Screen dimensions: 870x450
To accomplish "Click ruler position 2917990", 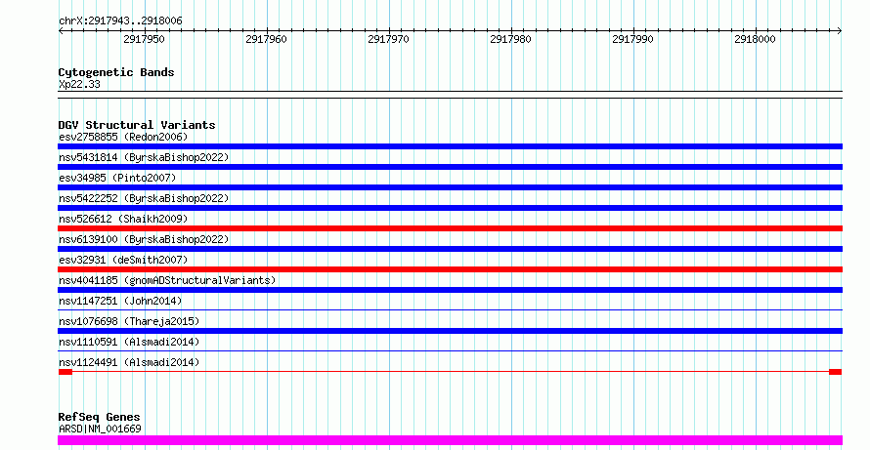I will pos(632,39).
